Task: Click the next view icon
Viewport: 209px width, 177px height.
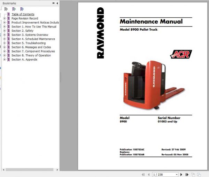Action: click(199, 175)
